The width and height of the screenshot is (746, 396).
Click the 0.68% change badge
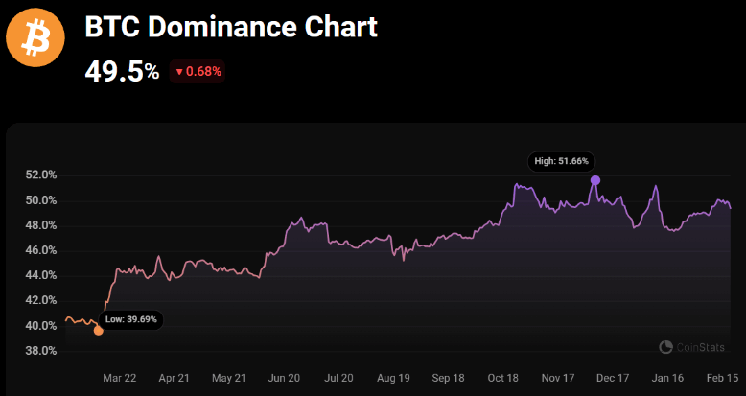198,71
